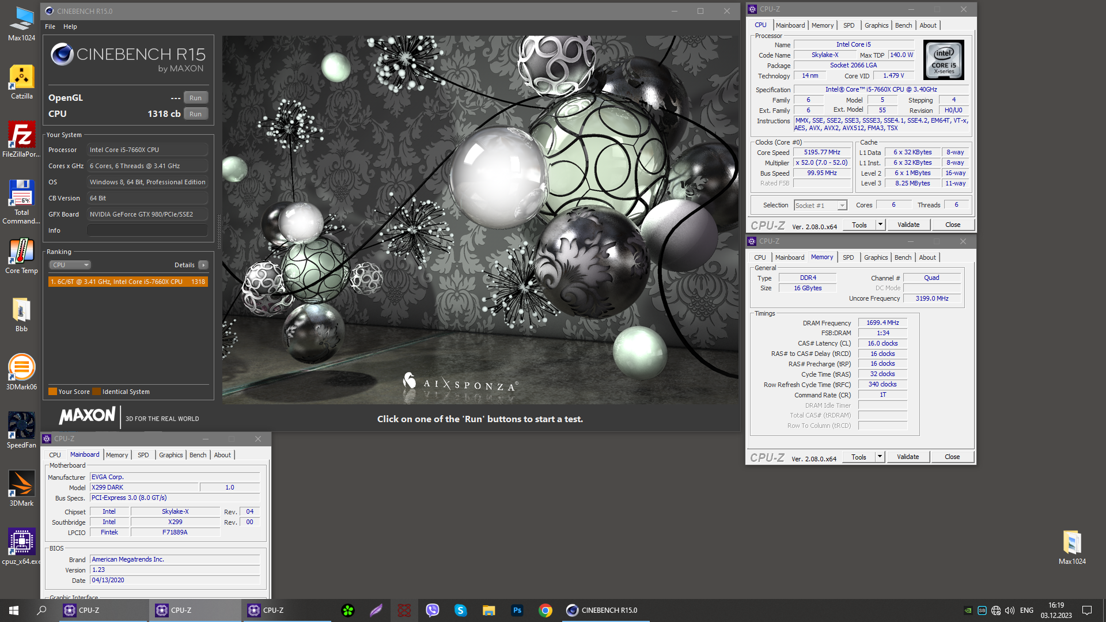
Task: Click Validate in Memory CPU-Z window
Action: [x=908, y=457]
